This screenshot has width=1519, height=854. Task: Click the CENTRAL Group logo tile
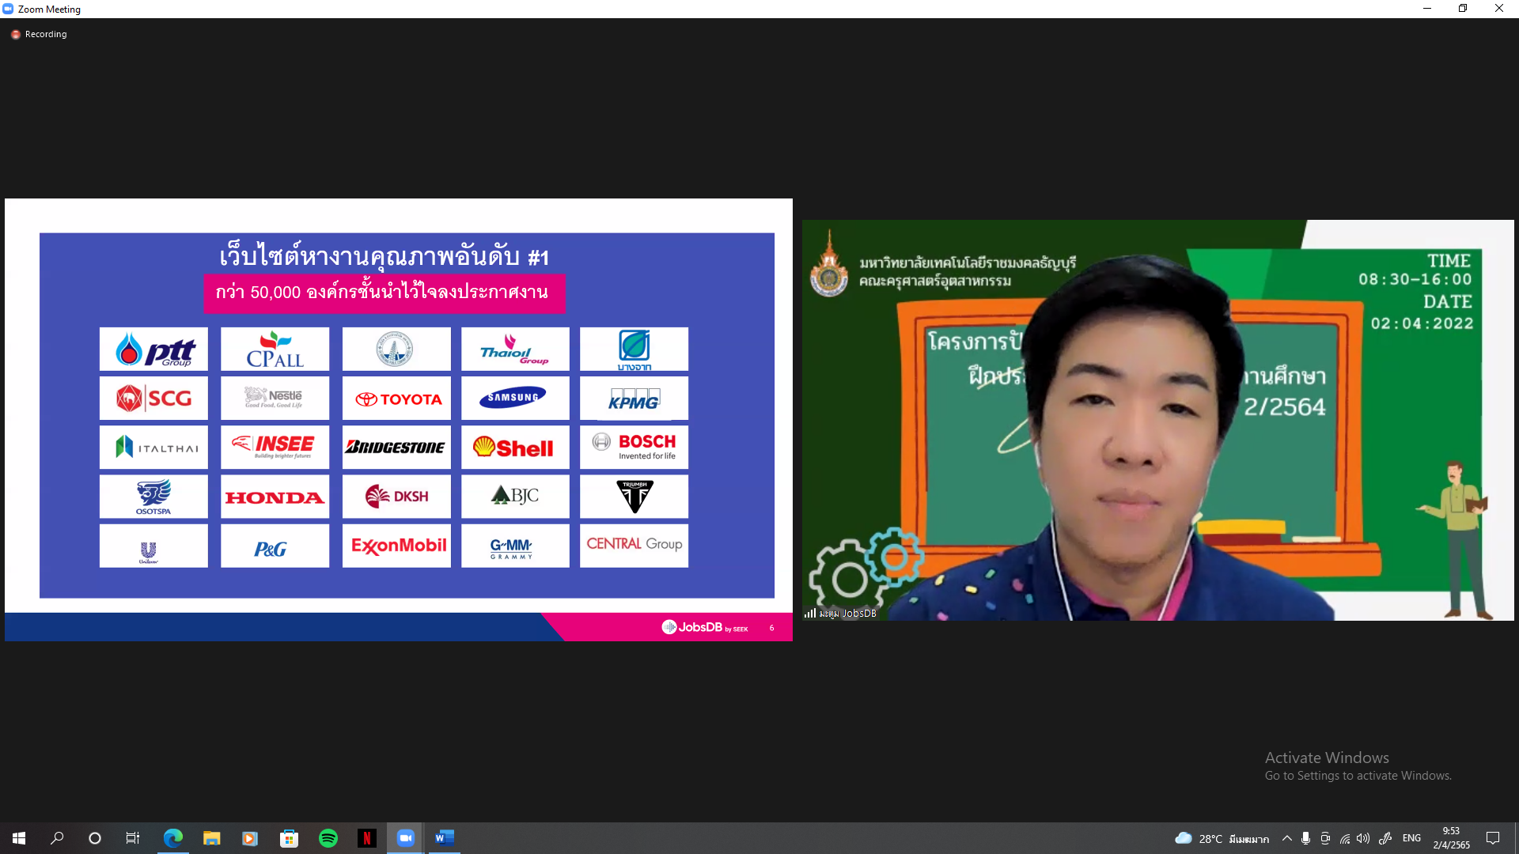634,546
